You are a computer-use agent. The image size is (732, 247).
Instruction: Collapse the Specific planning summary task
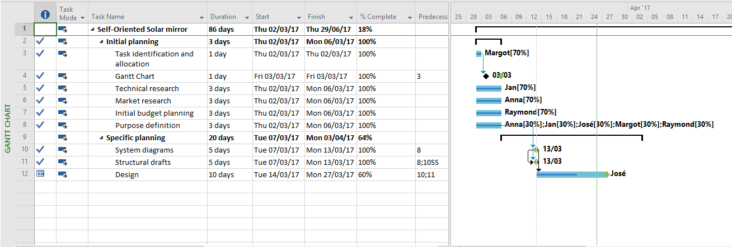click(101, 138)
